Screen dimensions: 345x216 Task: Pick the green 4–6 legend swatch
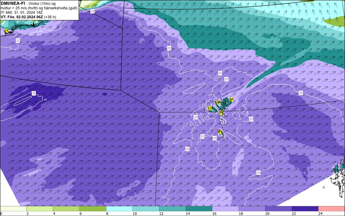tap(66, 209)
